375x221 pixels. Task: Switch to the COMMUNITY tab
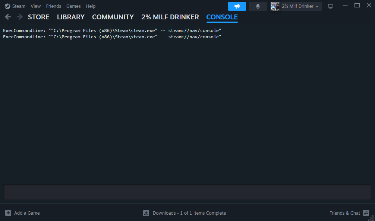click(x=113, y=17)
